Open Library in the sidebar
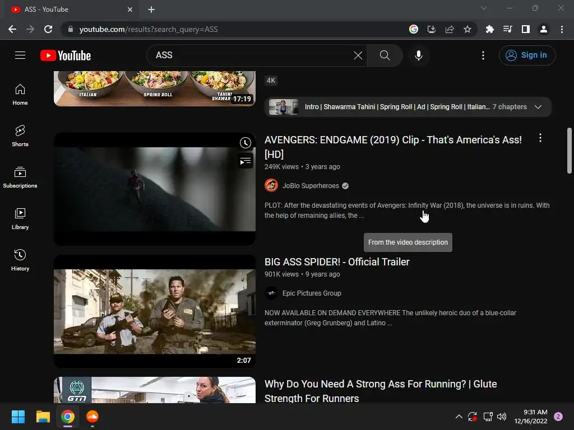Image resolution: width=574 pixels, height=430 pixels. point(20,219)
